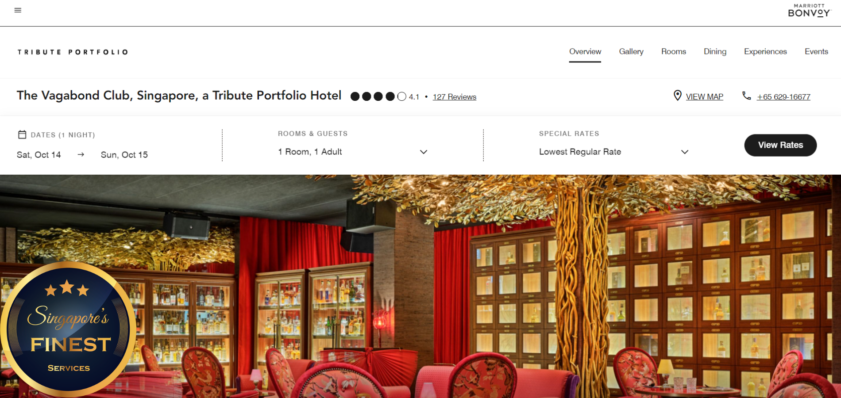The height and width of the screenshot is (398, 841).
Task: Open the 127 Reviews link
Action: 454,97
